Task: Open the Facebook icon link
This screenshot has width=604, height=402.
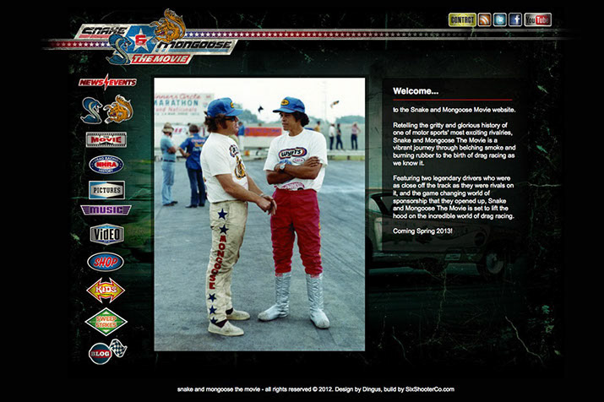Action: (515, 19)
